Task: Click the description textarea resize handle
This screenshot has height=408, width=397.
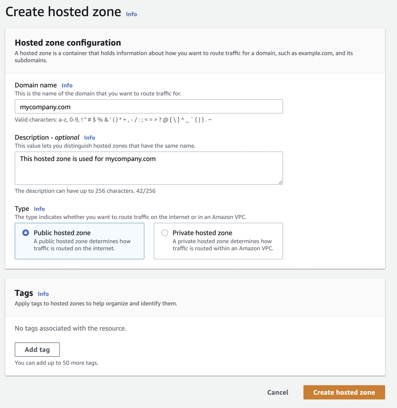Action: (280, 182)
